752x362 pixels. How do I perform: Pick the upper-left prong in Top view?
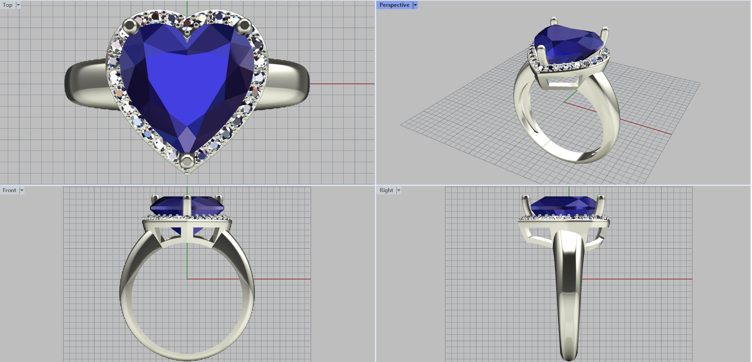(x=129, y=26)
